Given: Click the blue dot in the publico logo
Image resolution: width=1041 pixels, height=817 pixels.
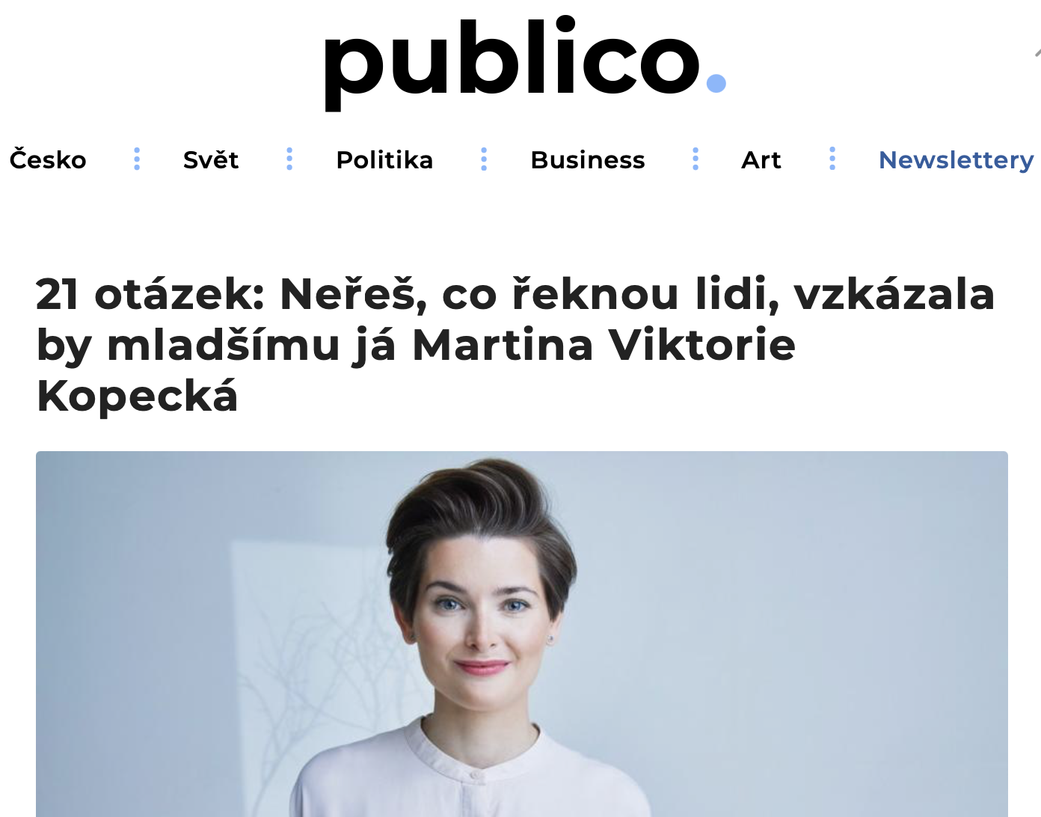Looking at the screenshot, I should coord(716,82).
